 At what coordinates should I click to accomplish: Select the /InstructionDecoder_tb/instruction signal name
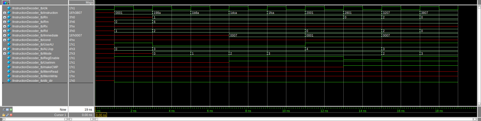(x=35, y=13)
